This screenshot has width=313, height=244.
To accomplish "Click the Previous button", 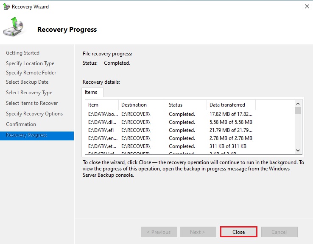I will click(159, 232).
